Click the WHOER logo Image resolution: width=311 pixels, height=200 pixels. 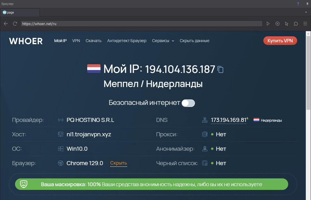26,41
